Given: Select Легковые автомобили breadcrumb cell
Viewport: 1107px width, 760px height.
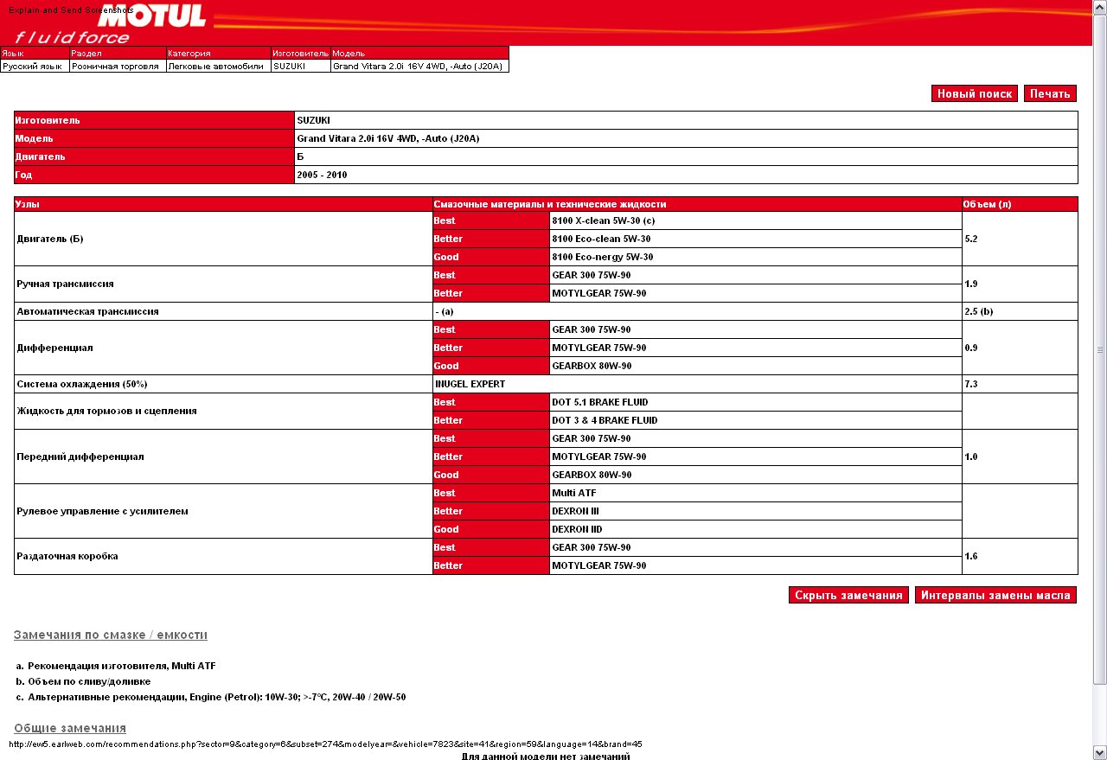Looking at the screenshot, I should click(x=218, y=66).
